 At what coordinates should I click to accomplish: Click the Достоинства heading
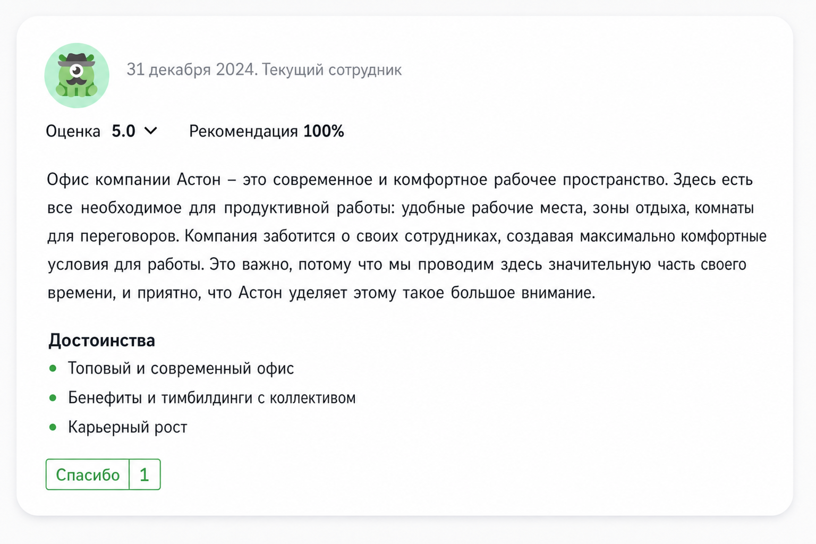(101, 341)
